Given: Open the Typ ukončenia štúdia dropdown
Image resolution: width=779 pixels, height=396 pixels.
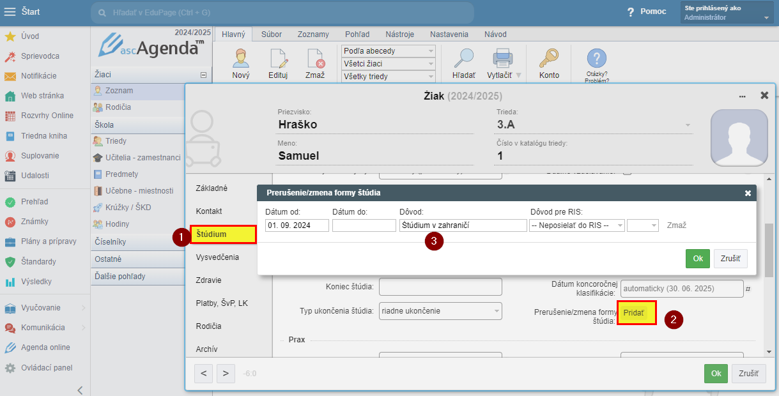Looking at the screenshot, I should [440, 311].
